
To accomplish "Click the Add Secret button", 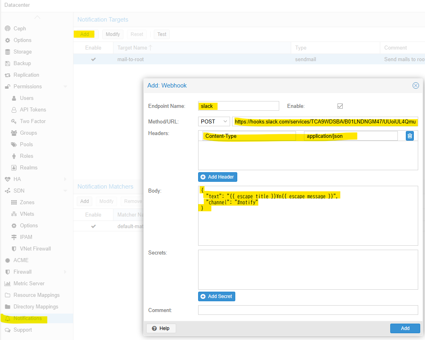I will (217, 296).
